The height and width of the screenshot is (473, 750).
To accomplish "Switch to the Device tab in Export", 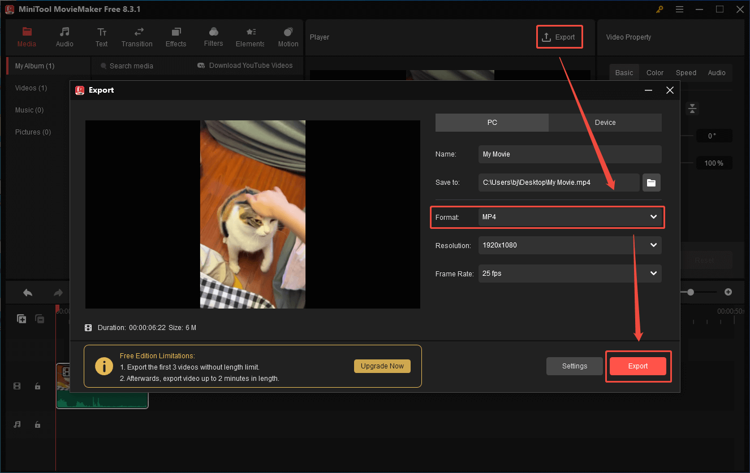I will pos(605,122).
